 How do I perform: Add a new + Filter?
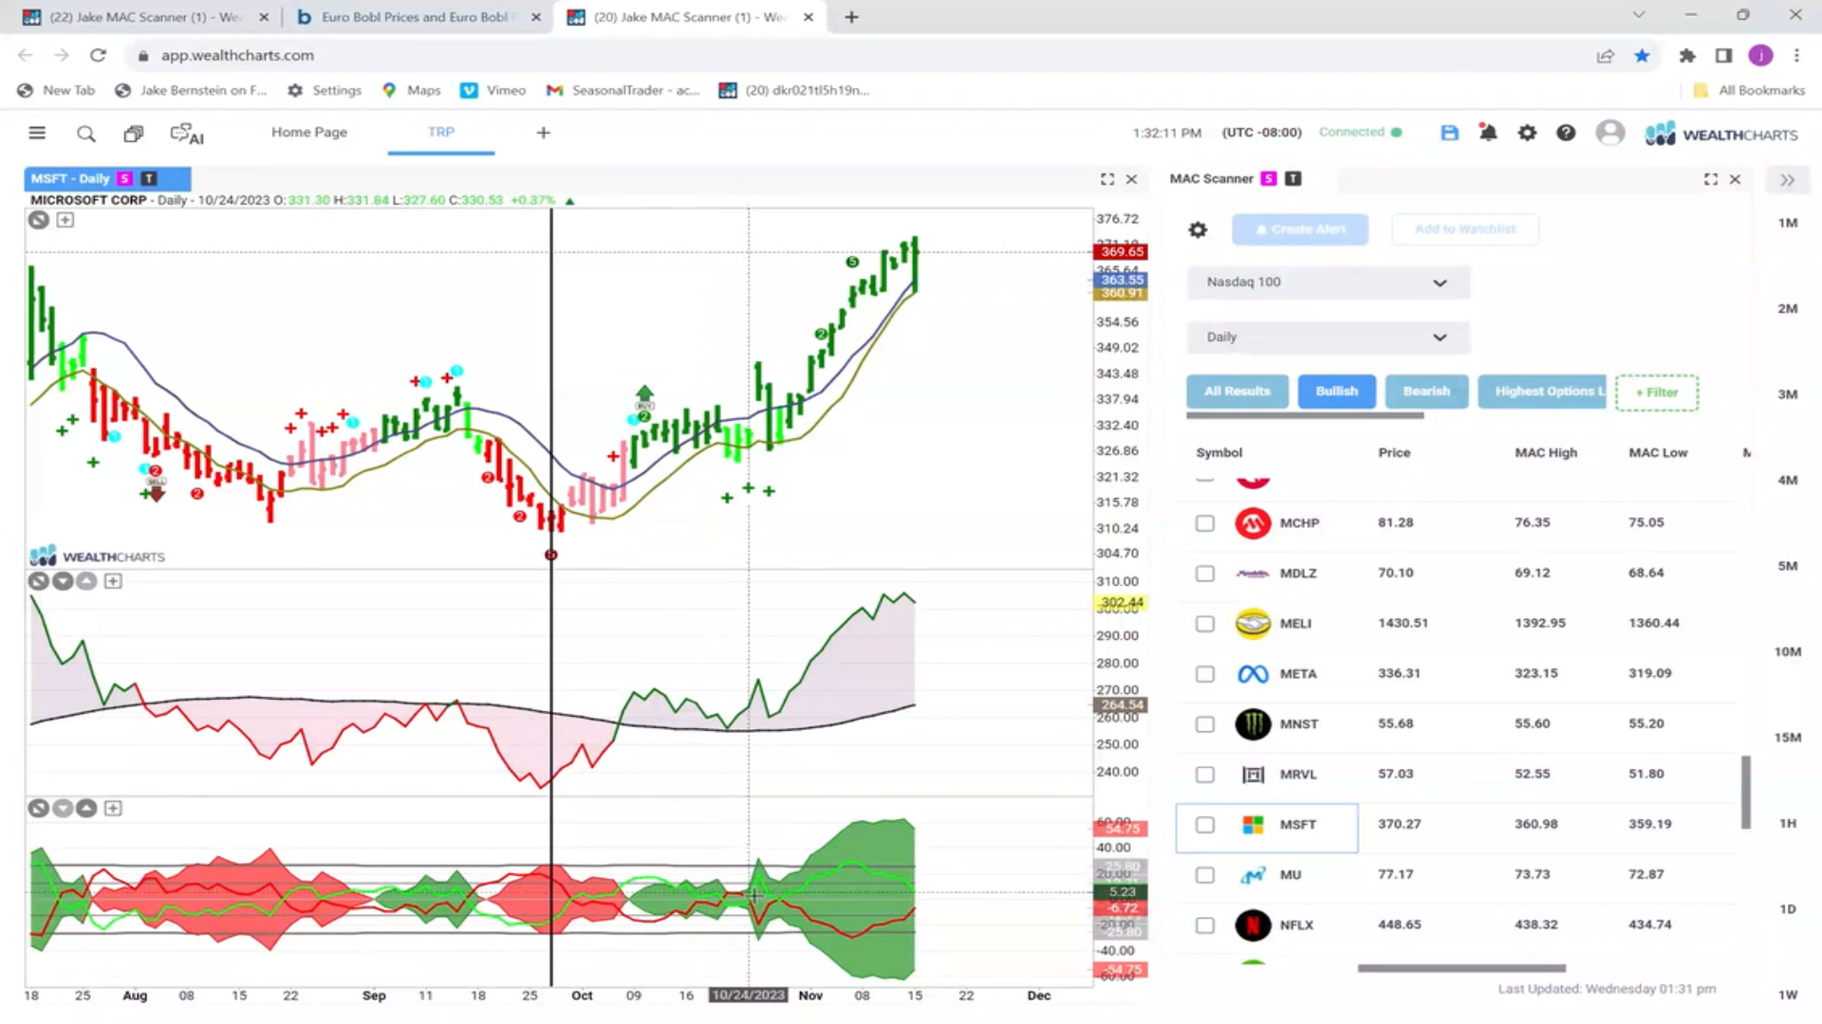(x=1657, y=393)
